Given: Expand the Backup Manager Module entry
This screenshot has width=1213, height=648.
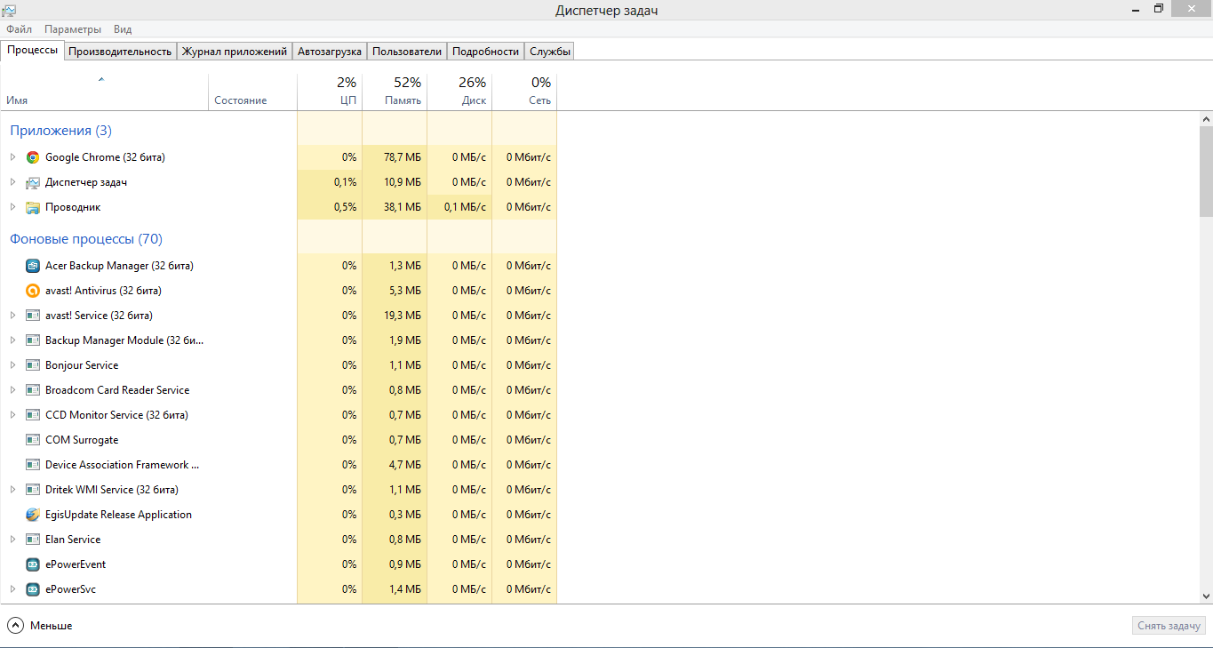Looking at the screenshot, I should 12,340.
